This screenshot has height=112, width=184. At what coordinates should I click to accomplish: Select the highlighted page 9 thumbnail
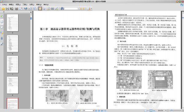coord(13,103)
